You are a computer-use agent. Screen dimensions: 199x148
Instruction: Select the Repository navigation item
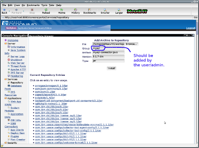(x=17, y=83)
